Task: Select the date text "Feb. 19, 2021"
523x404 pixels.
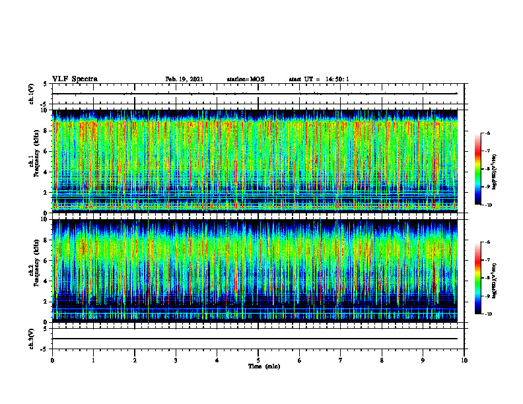Action: (x=184, y=79)
